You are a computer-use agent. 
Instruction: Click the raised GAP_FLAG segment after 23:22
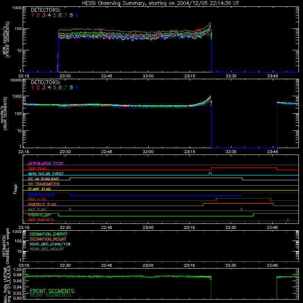pos(244,168)
